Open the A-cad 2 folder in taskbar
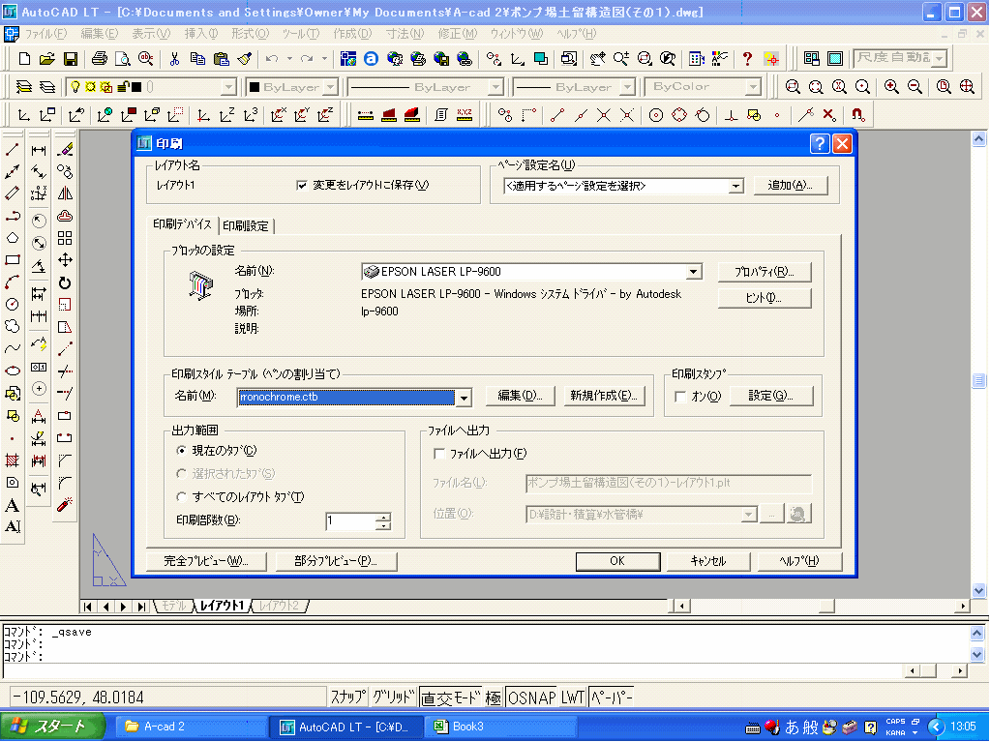Screen dimensions: 990x742 192,727
